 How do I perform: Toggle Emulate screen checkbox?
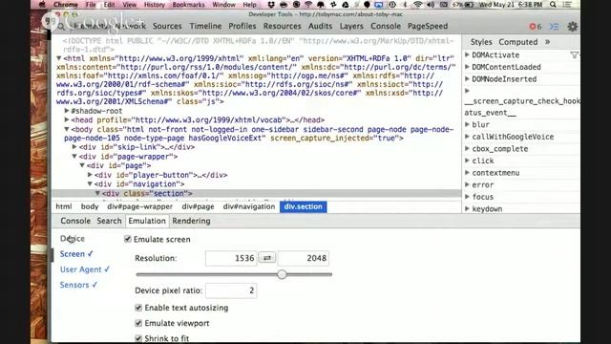pos(127,239)
